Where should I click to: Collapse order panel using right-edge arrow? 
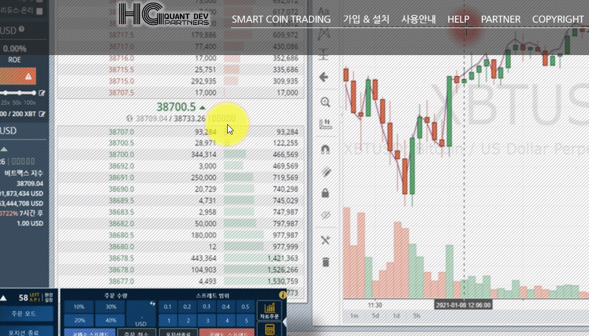pos(284,322)
